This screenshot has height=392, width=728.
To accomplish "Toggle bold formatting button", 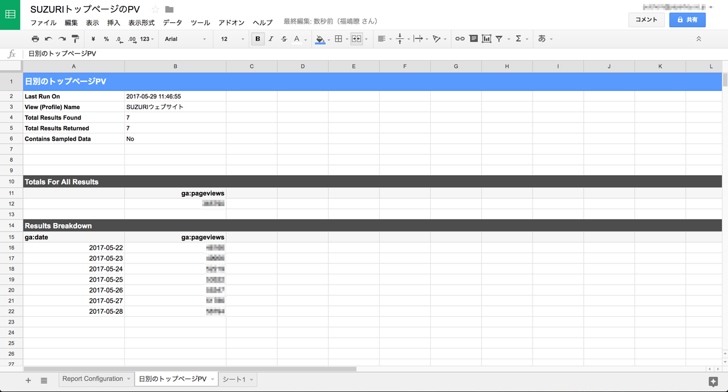I will [x=258, y=39].
